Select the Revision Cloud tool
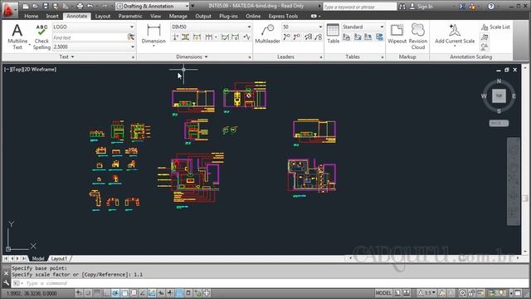Screen dimensions: 531x299 (418, 37)
